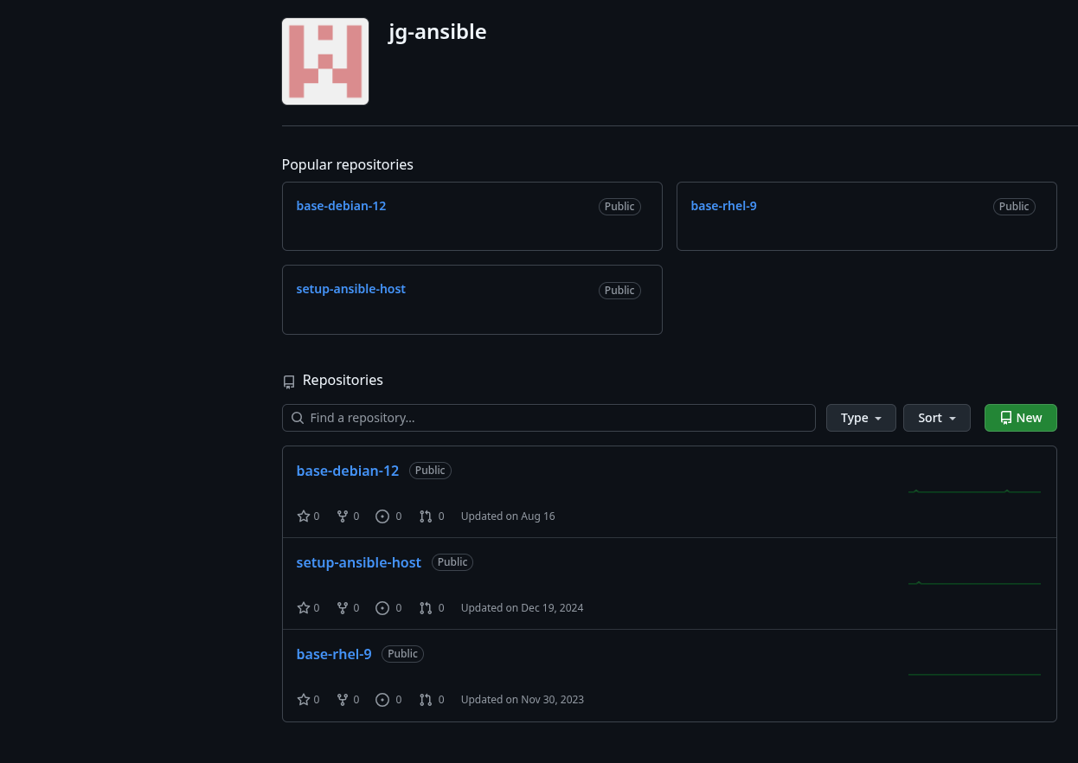Click the star icon for base-rhel-9

[x=304, y=700]
